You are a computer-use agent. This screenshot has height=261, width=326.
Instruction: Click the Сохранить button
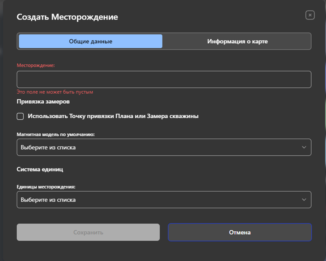pyautogui.click(x=88, y=232)
